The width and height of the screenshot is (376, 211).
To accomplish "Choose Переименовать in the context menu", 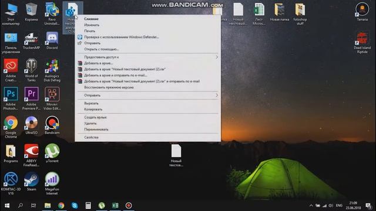I will pos(147,130).
